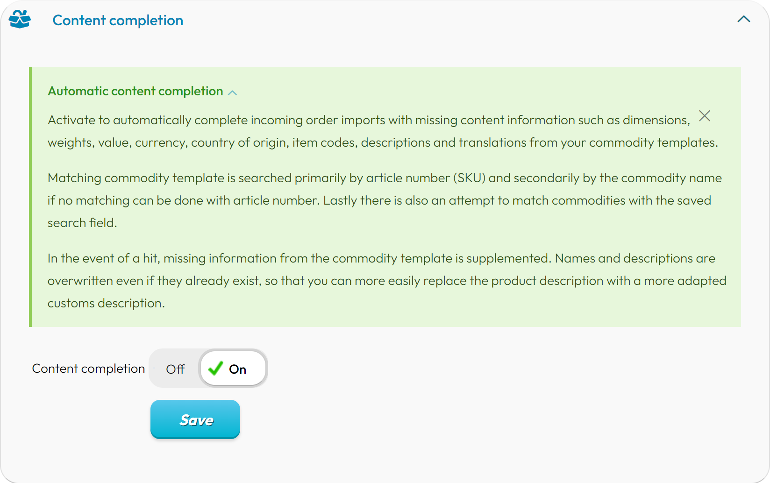Click the blue package icon in header
This screenshot has width=770, height=483.
pyautogui.click(x=20, y=20)
